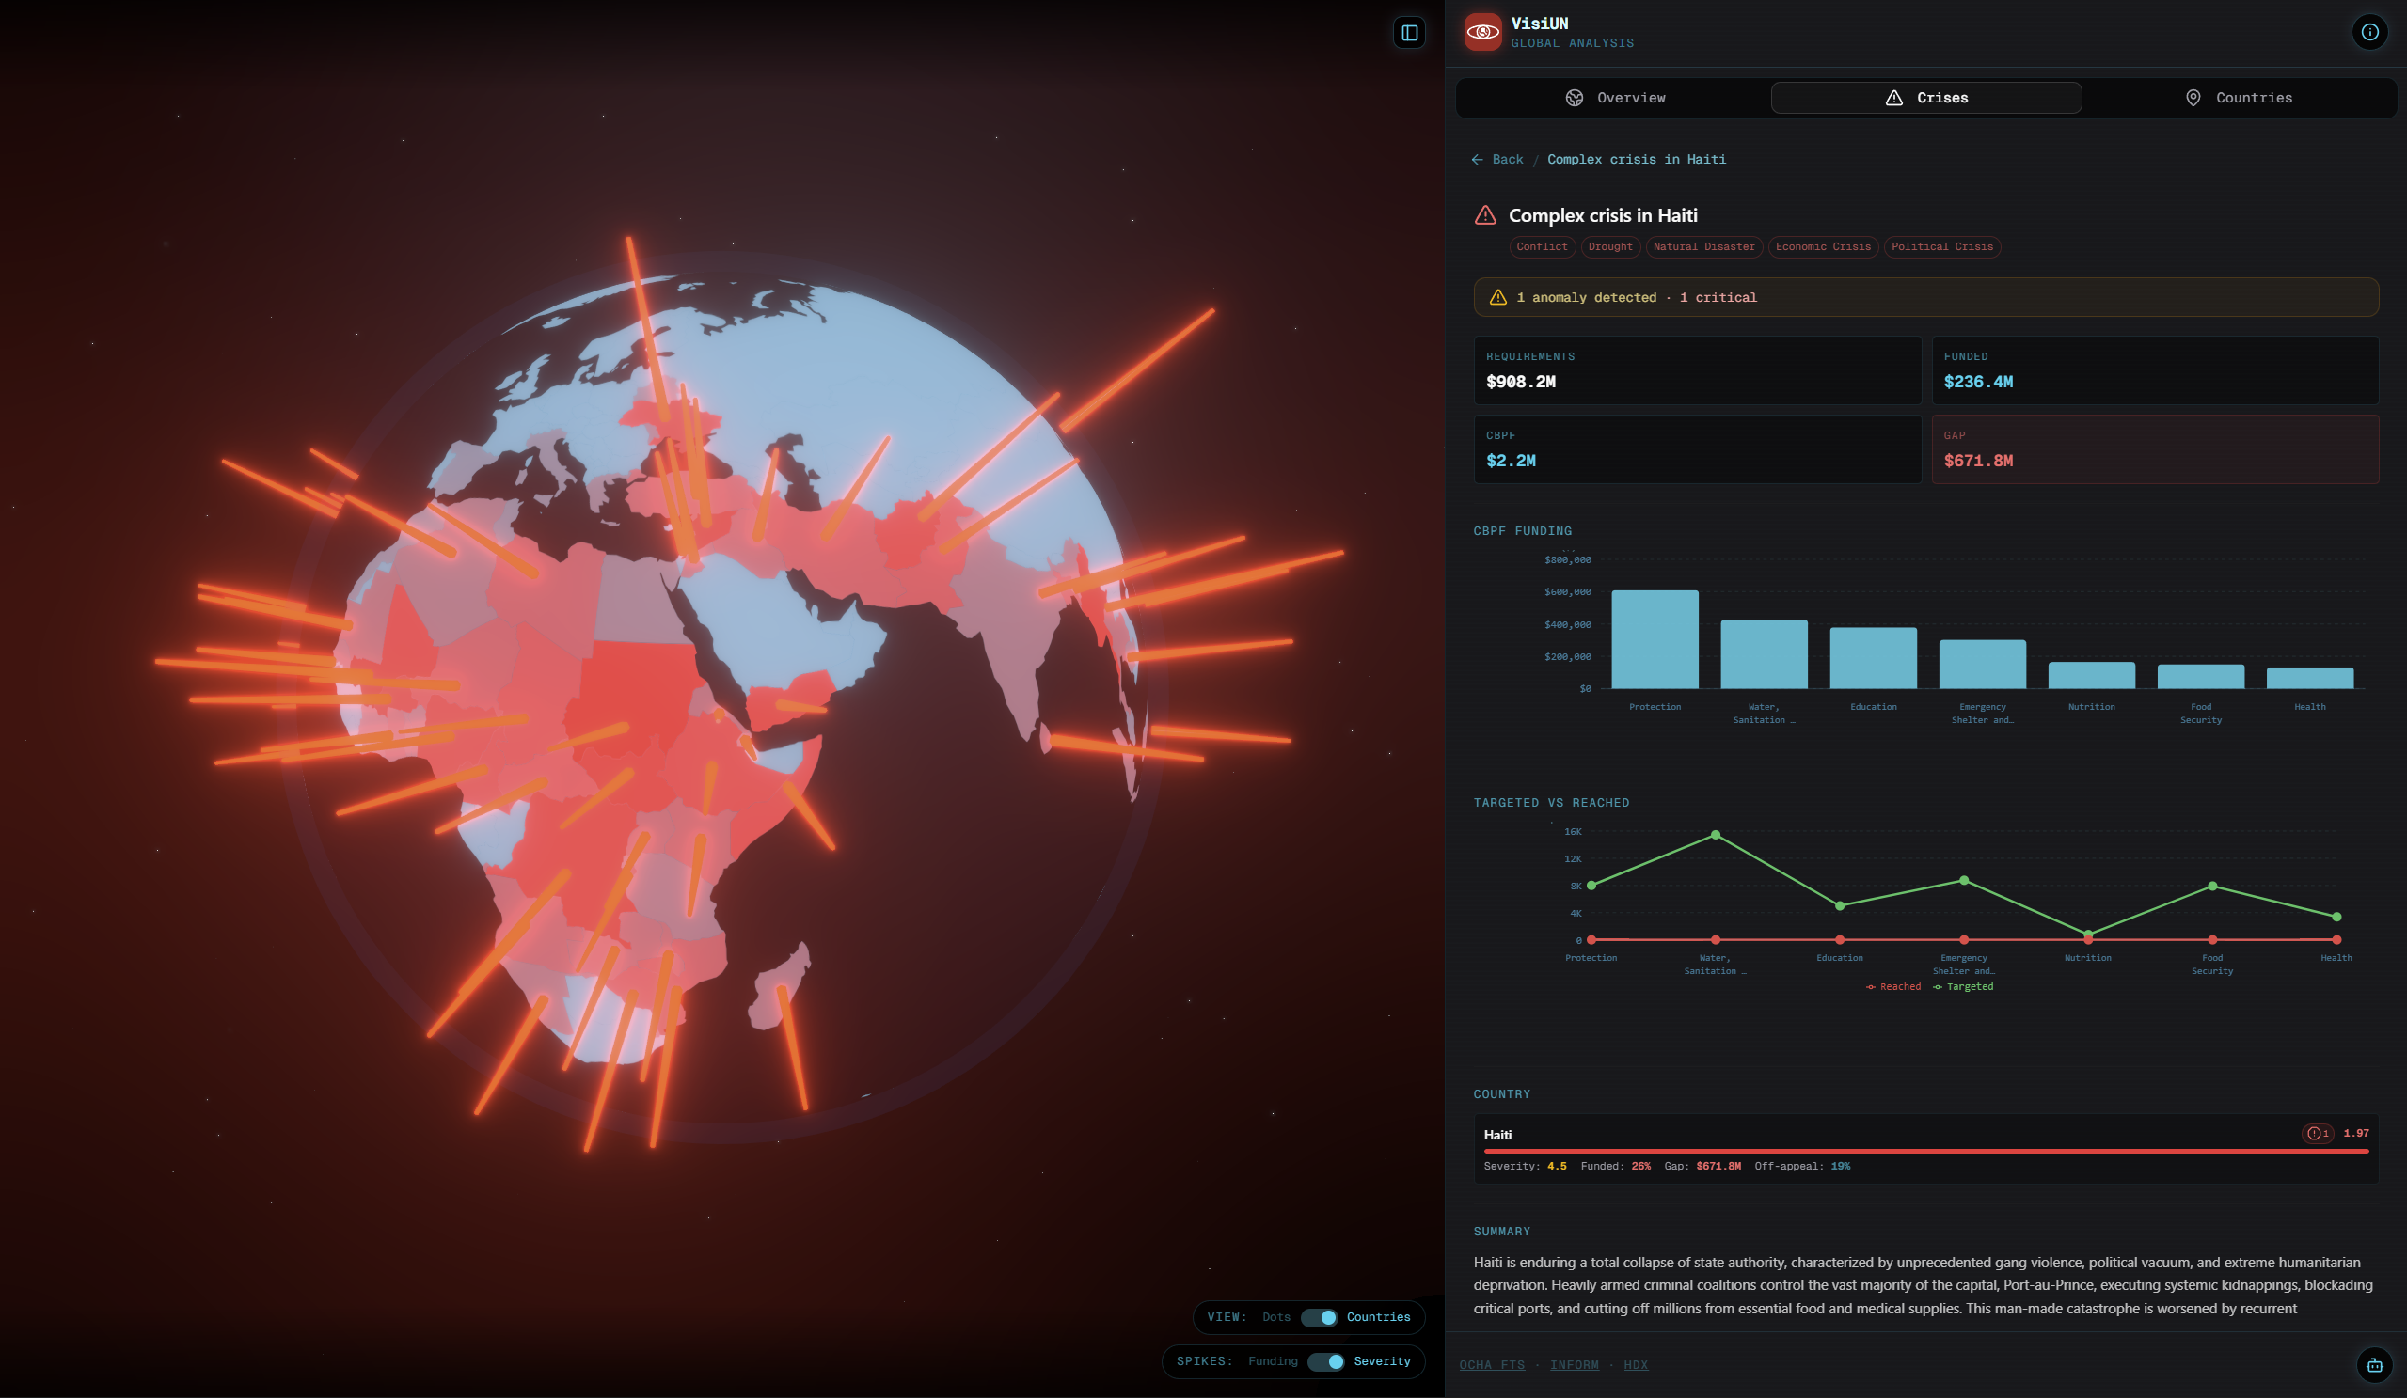Click the Protection bar in CBPF chart
The height and width of the screenshot is (1398, 2407).
(x=1655, y=640)
